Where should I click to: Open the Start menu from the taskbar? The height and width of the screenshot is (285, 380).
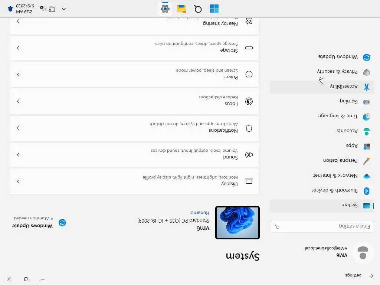[x=214, y=9]
